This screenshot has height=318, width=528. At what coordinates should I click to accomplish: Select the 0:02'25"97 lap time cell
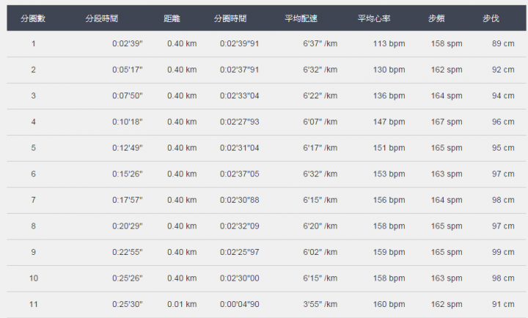[x=239, y=252]
